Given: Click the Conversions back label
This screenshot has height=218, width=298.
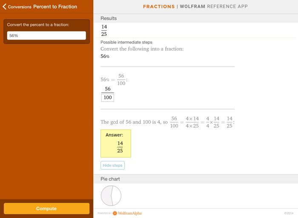Looking at the screenshot, I should [20, 7].
